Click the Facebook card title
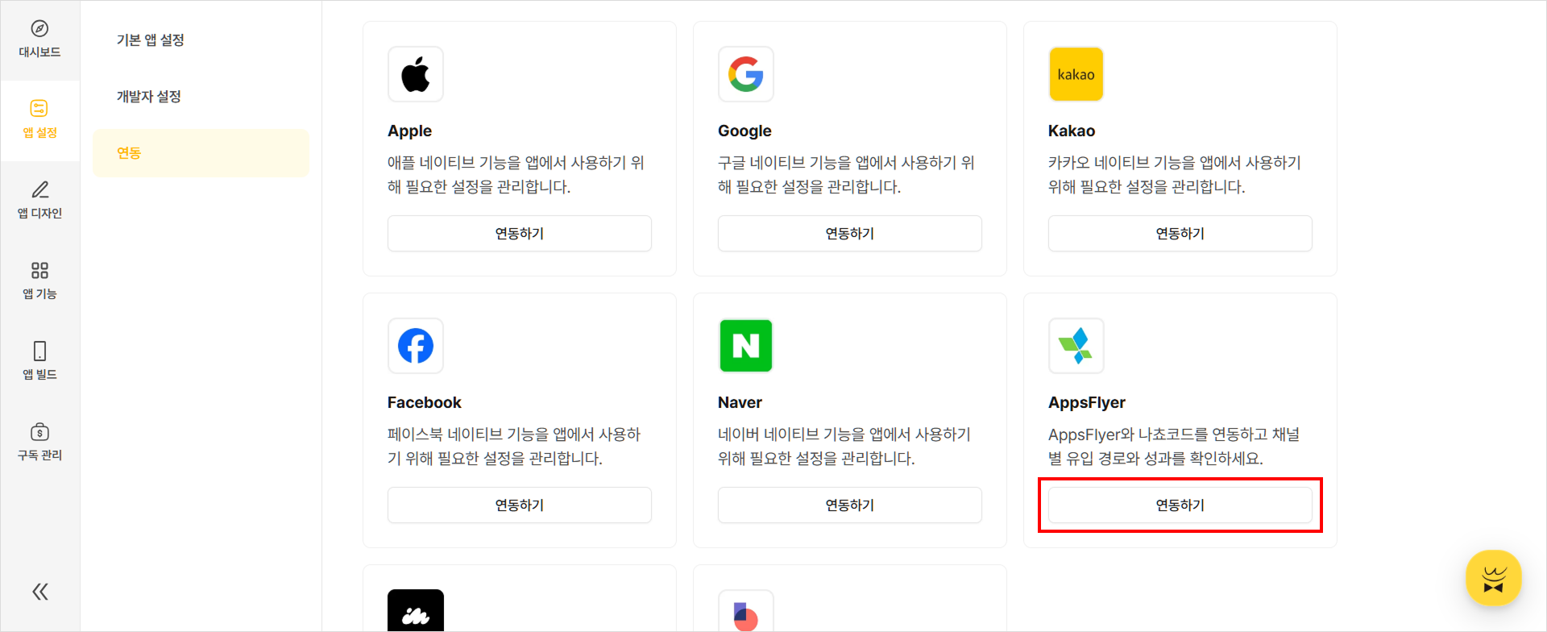This screenshot has width=1547, height=632. tap(425, 402)
